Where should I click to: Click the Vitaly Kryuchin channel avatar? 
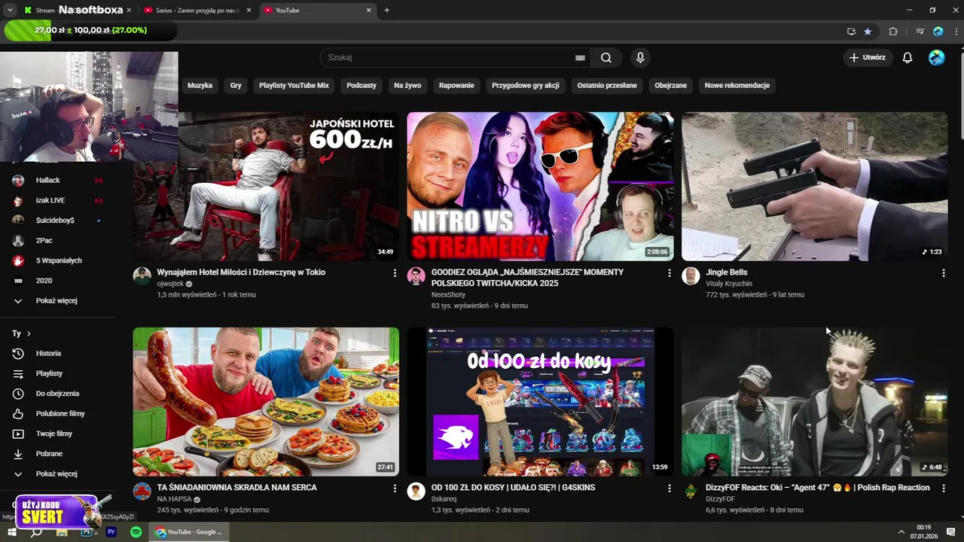pyautogui.click(x=691, y=276)
